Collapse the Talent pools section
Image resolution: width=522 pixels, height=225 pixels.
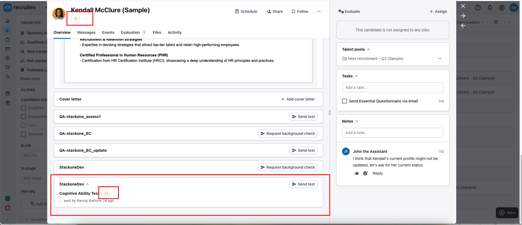(x=368, y=49)
